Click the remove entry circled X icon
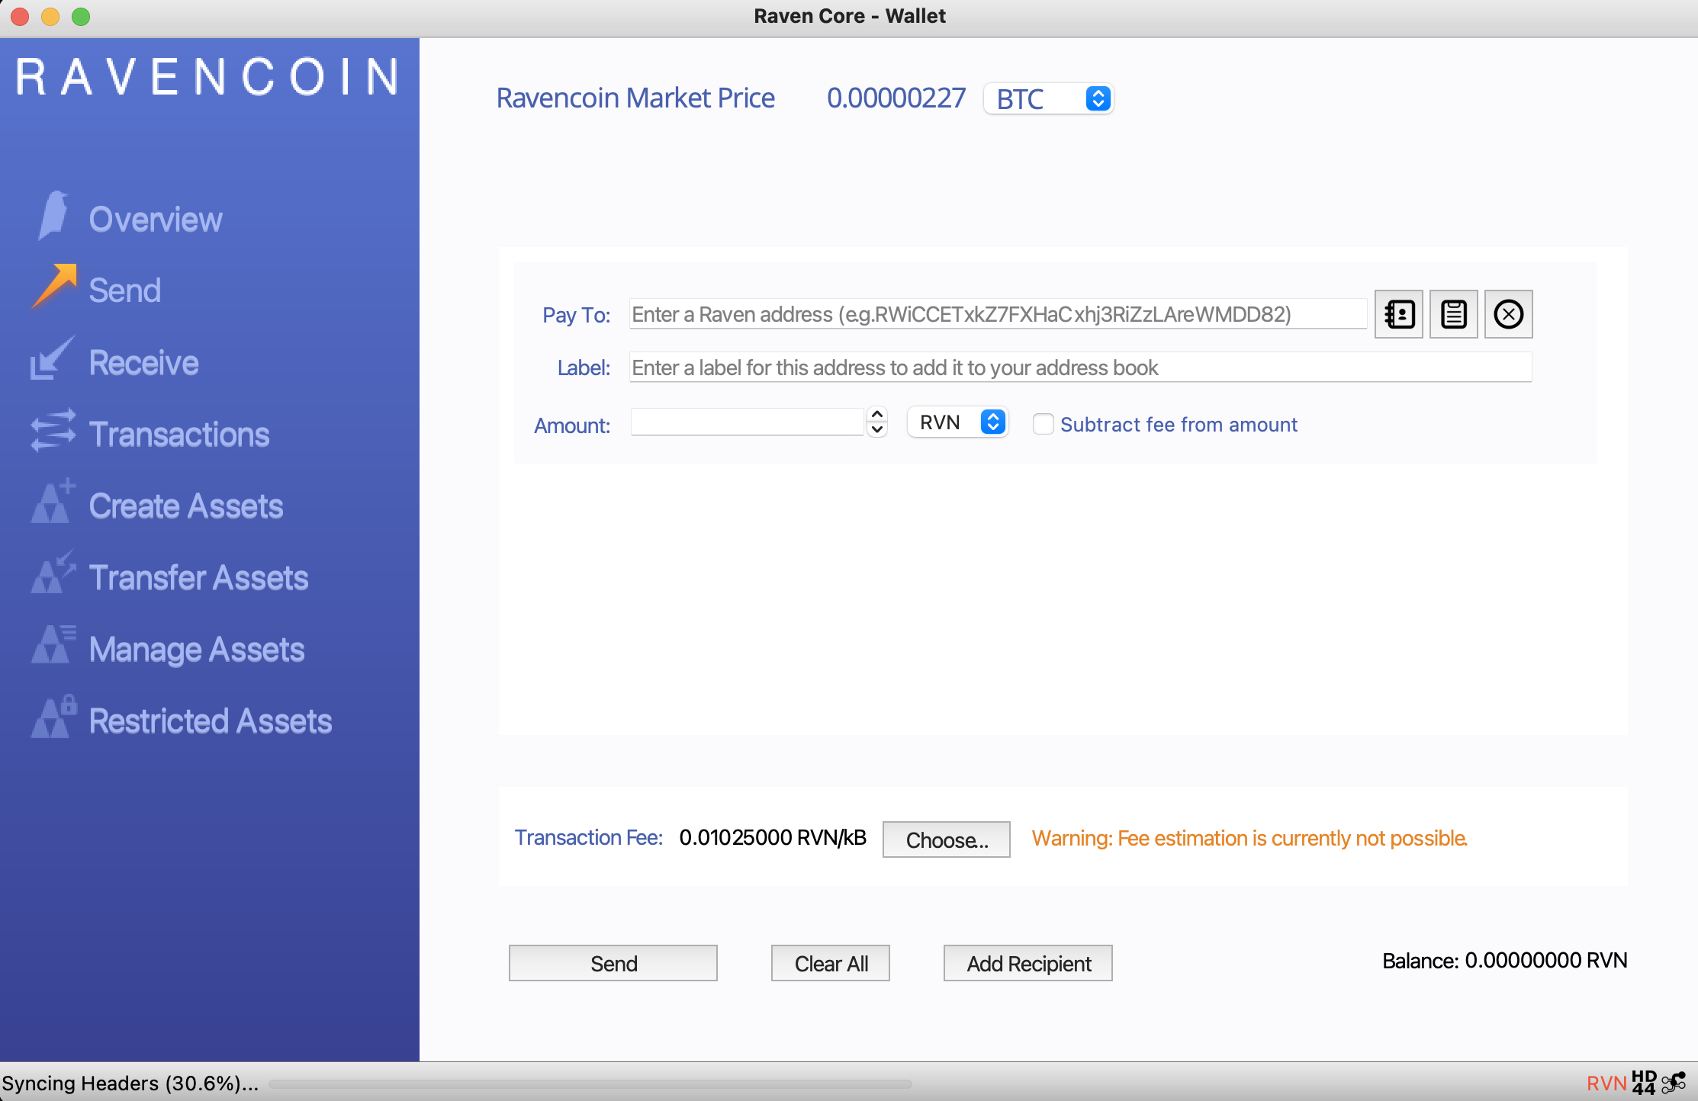 pyautogui.click(x=1508, y=314)
